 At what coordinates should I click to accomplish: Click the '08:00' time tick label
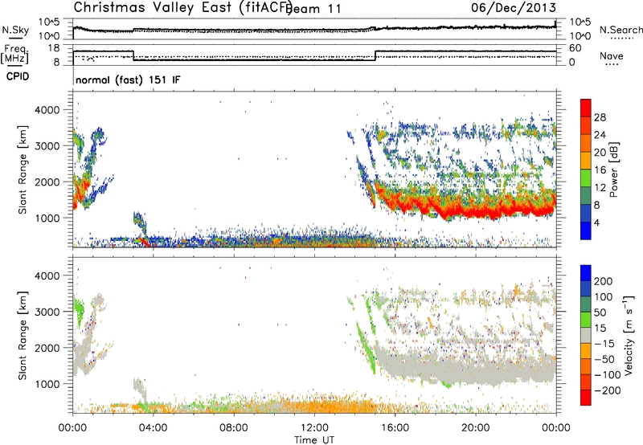[233, 428]
